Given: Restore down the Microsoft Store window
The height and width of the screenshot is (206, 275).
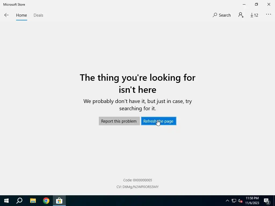Looking at the screenshot, I should point(256,4).
